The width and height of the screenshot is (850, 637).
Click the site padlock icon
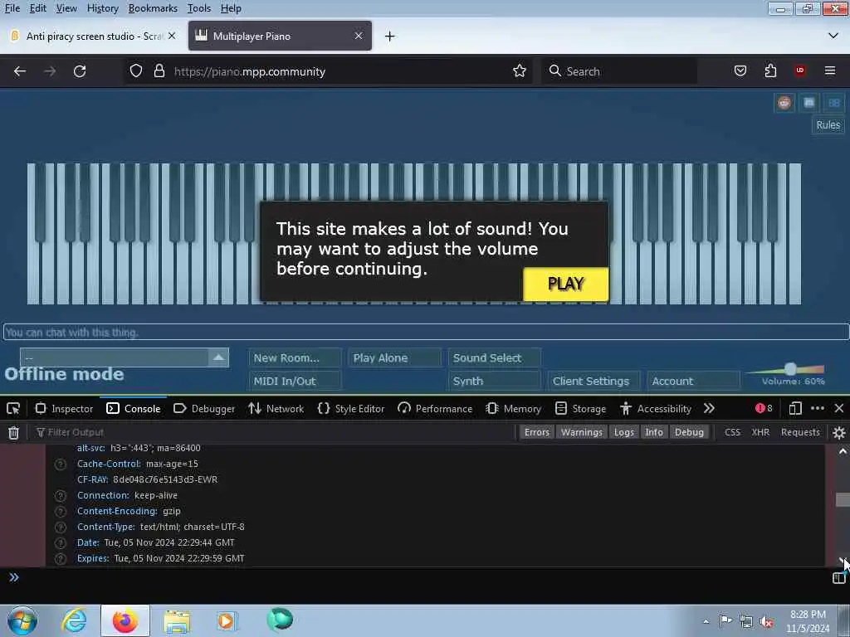159,71
